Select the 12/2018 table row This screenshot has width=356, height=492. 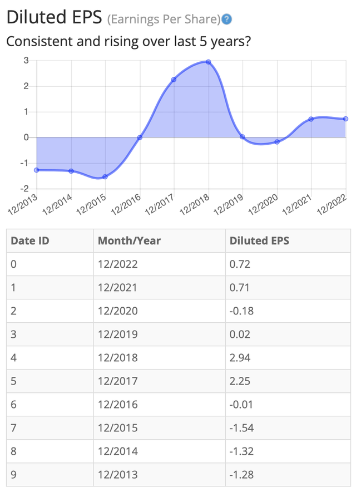point(179,358)
